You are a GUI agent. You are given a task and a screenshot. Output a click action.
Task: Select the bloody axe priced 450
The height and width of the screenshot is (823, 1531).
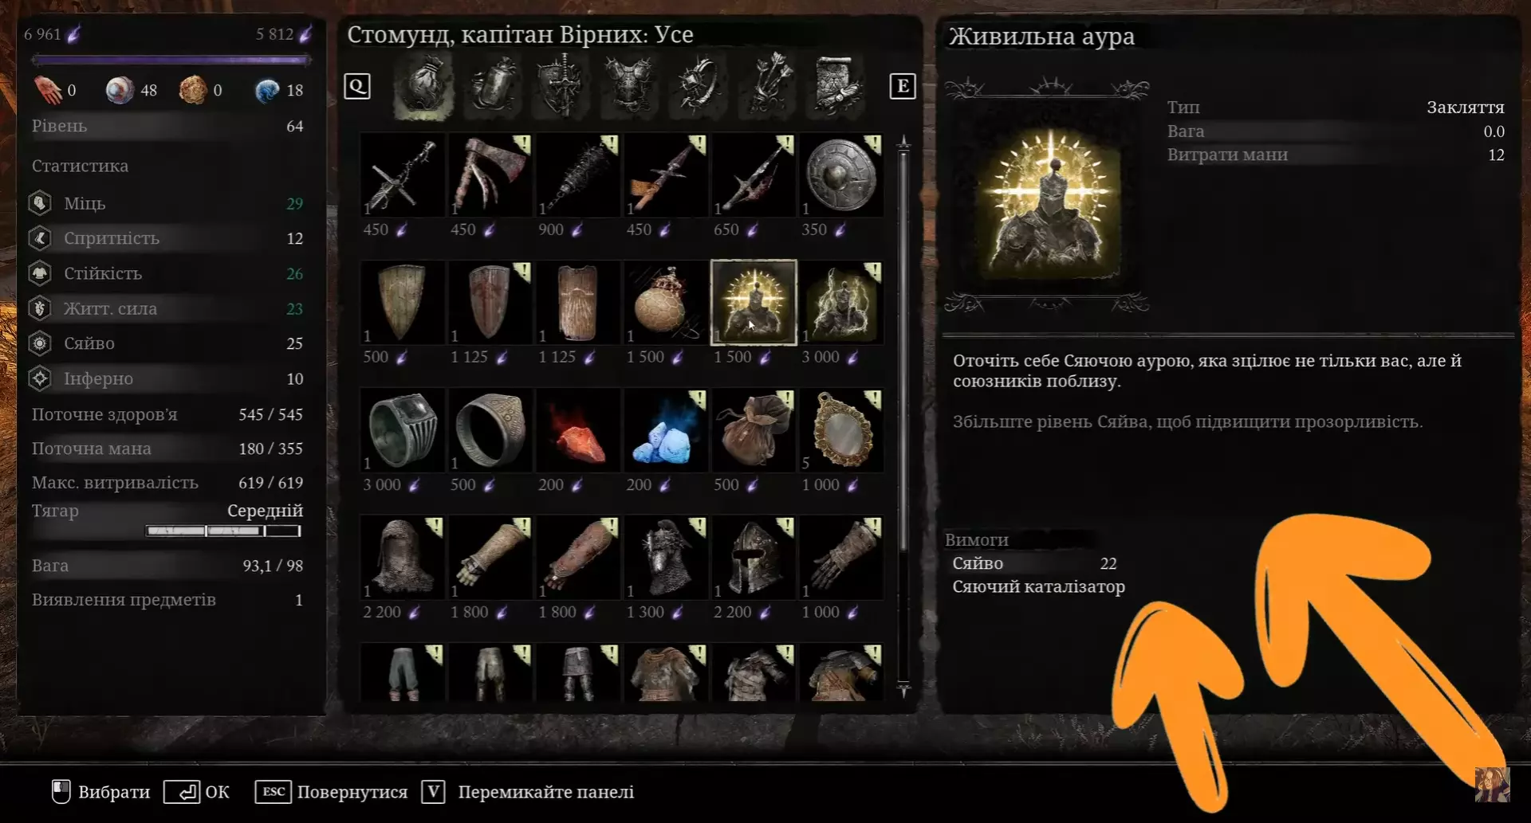click(490, 175)
